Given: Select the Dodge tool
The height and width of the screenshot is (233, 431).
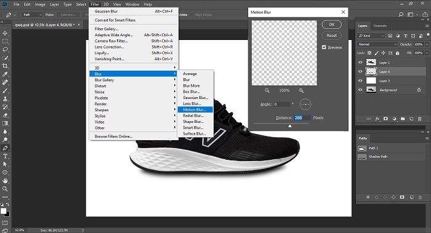Looking at the screenshot, I should click(5, 140).
